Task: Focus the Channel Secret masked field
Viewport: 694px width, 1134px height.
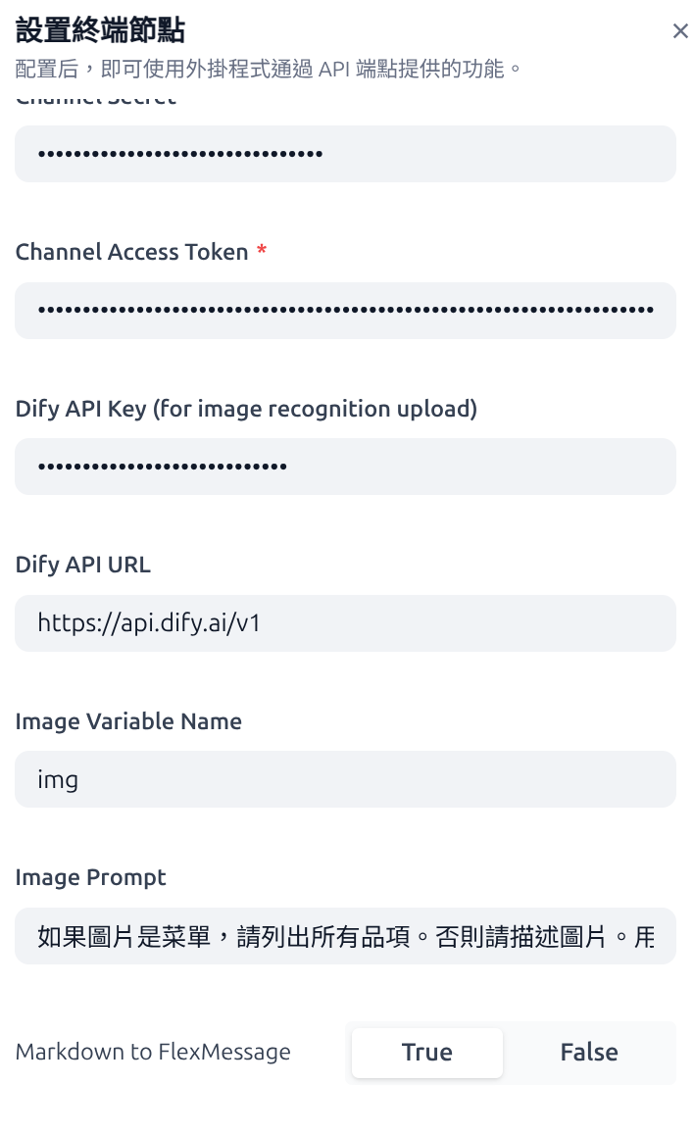Action: coord(345,154)
